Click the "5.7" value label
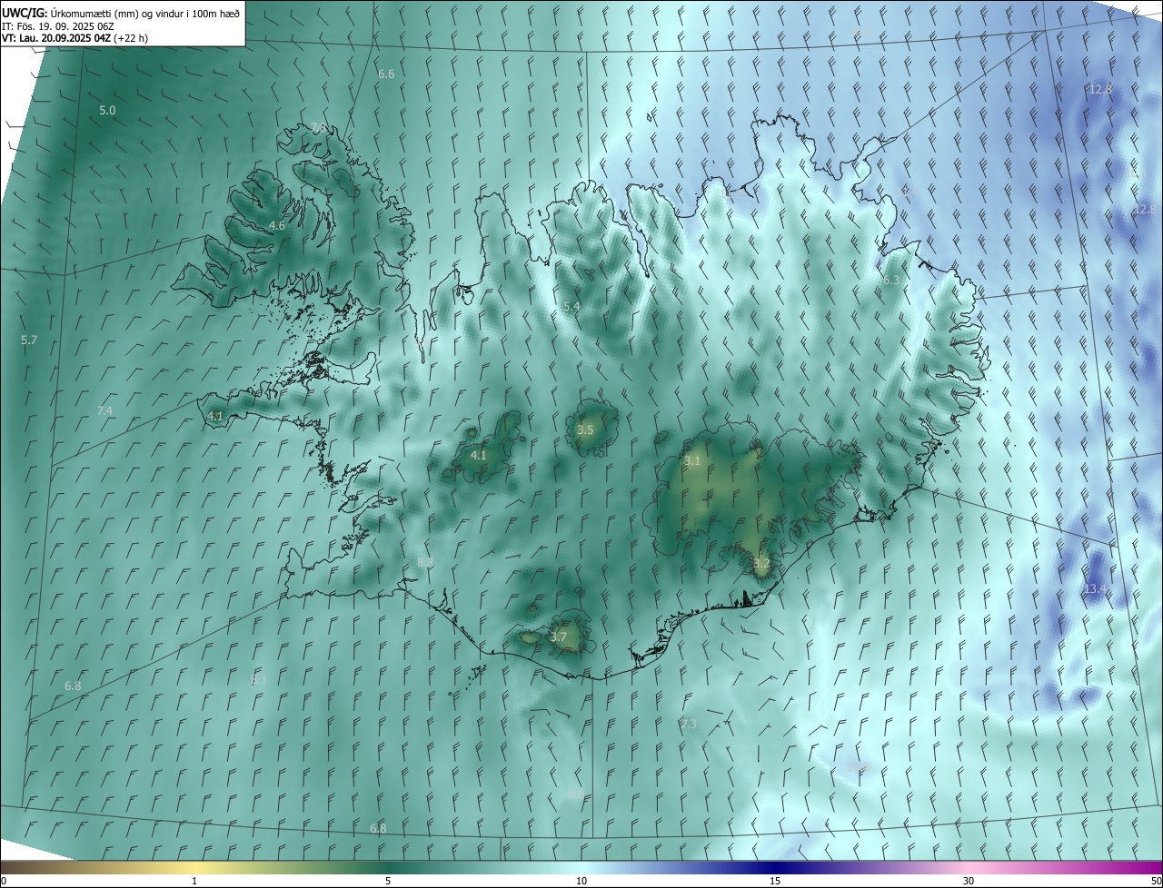Viewport: 1163px width, 888px height. [x=29, y=340]
